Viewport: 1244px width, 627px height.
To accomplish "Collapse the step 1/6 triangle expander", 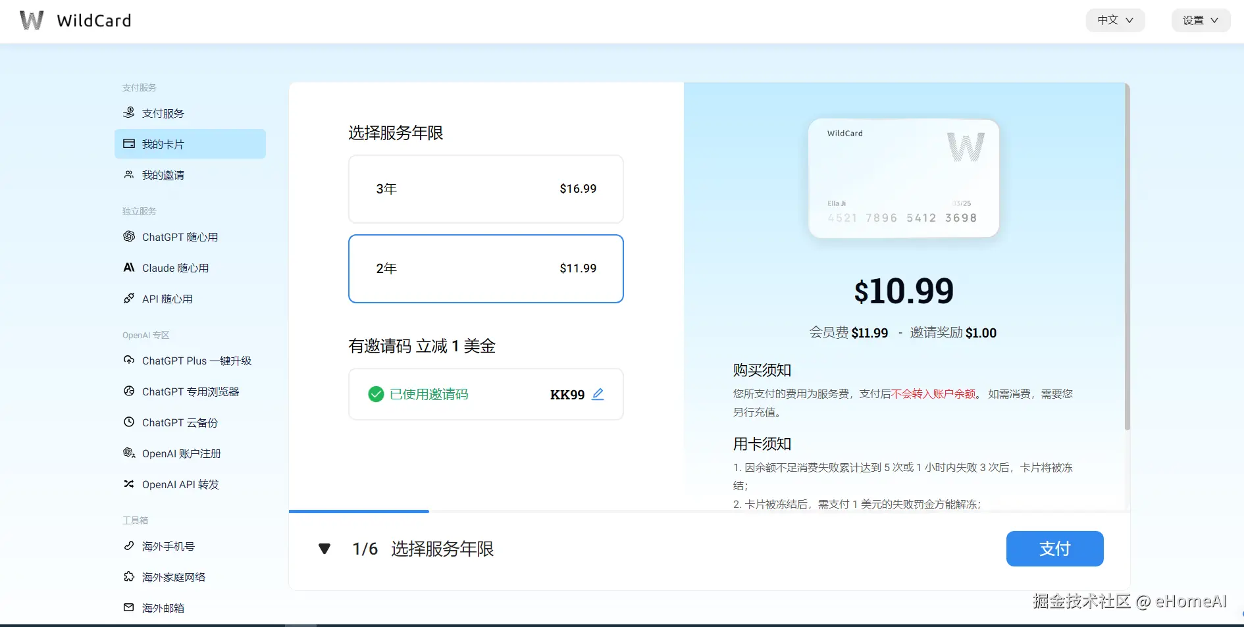I will coord(324,549).
